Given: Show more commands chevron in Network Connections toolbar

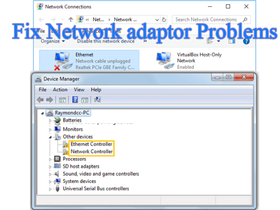Looking at the screenshot, I should [145, 41].
